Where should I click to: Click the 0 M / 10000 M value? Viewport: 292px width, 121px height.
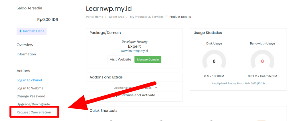(214, 76)
